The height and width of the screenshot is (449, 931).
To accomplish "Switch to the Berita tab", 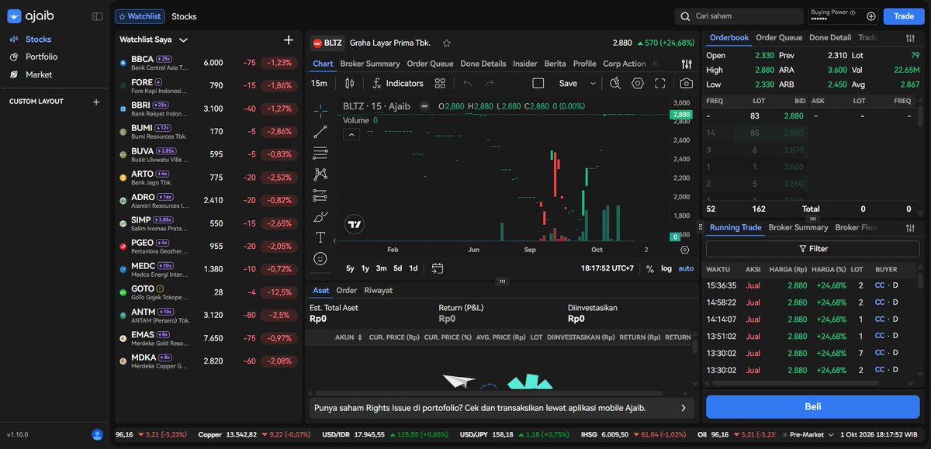I will tap(555, 64).
